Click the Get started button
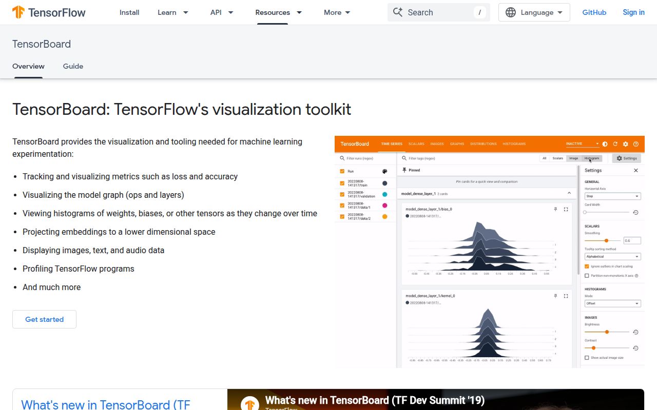This screenshot has width=657, height=410. pos(45,319)
